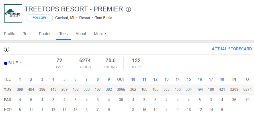Click the HCP row header
Screen dimensions: 254x117
8,110
